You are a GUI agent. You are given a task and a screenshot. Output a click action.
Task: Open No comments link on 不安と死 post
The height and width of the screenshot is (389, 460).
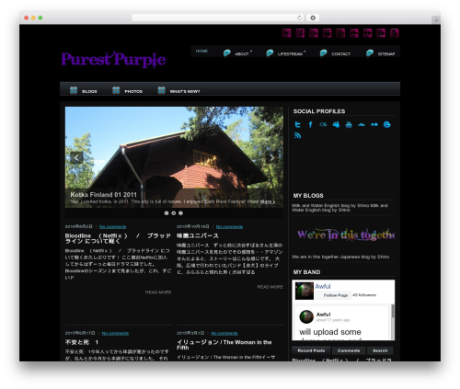115,333
